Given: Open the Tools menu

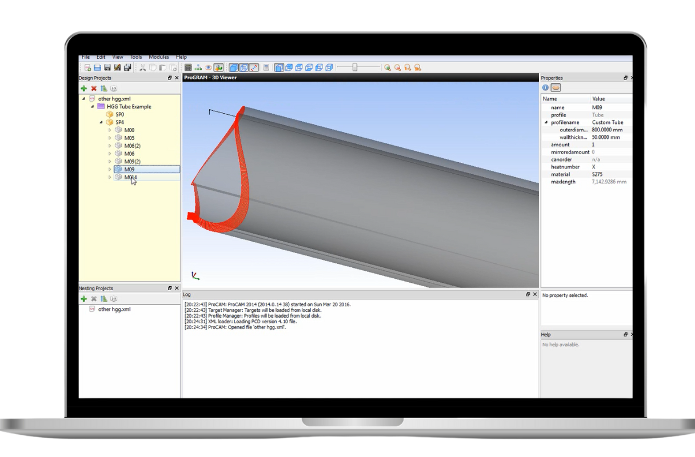Looking at the screenshot, I should click(x=135, y=57).
